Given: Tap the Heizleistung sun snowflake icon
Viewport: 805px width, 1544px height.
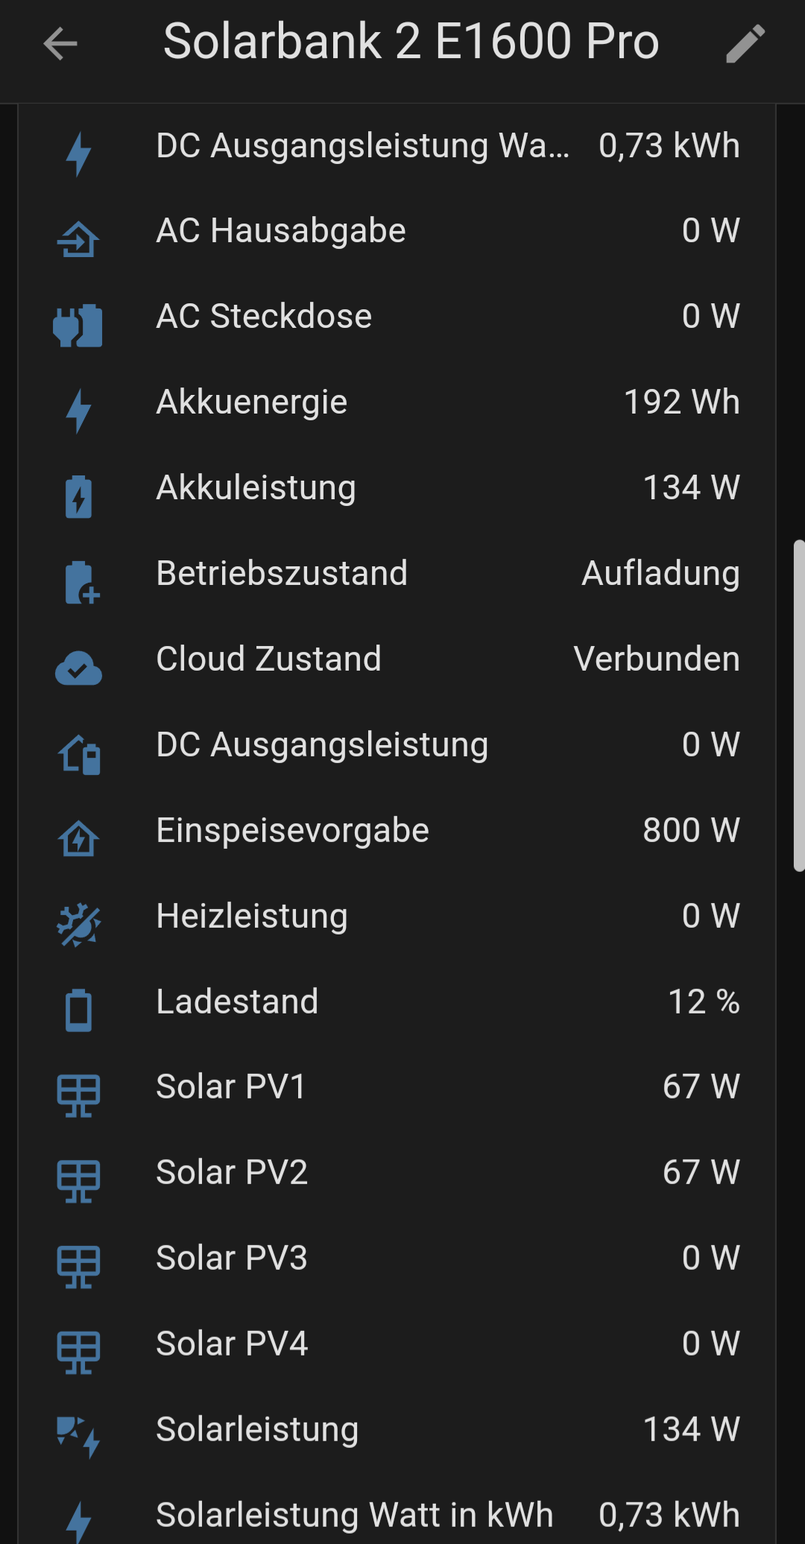Looking at the screenshot, I should pos(78,926).
